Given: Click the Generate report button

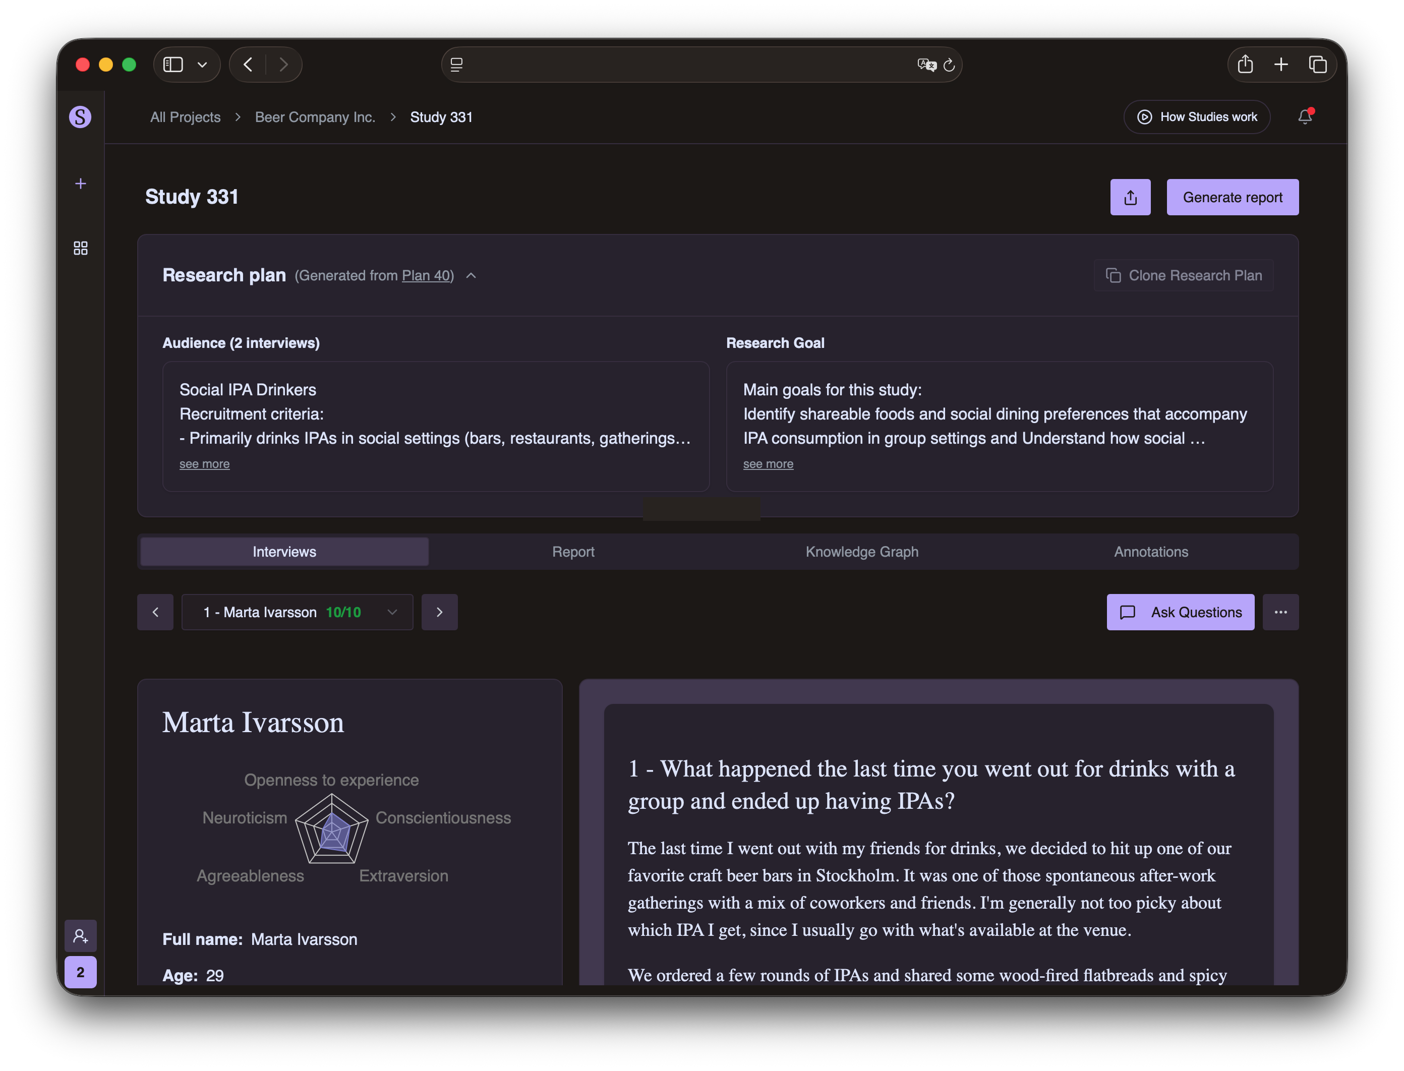Looking at the screenshot, I should [x=1232, y=197].
